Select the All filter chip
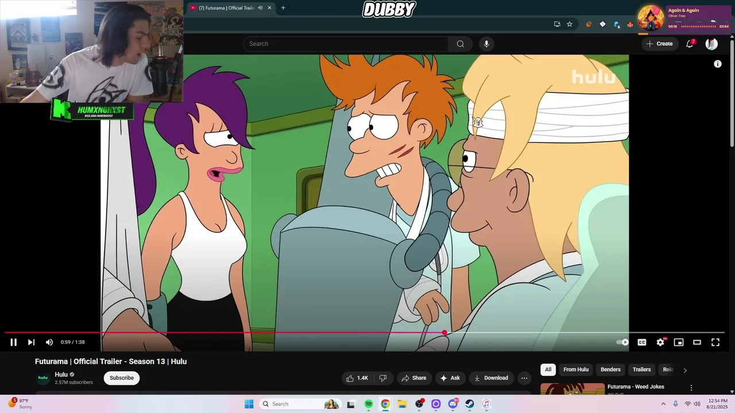Viewport: 735px width, 413px height. pos(548,369)
